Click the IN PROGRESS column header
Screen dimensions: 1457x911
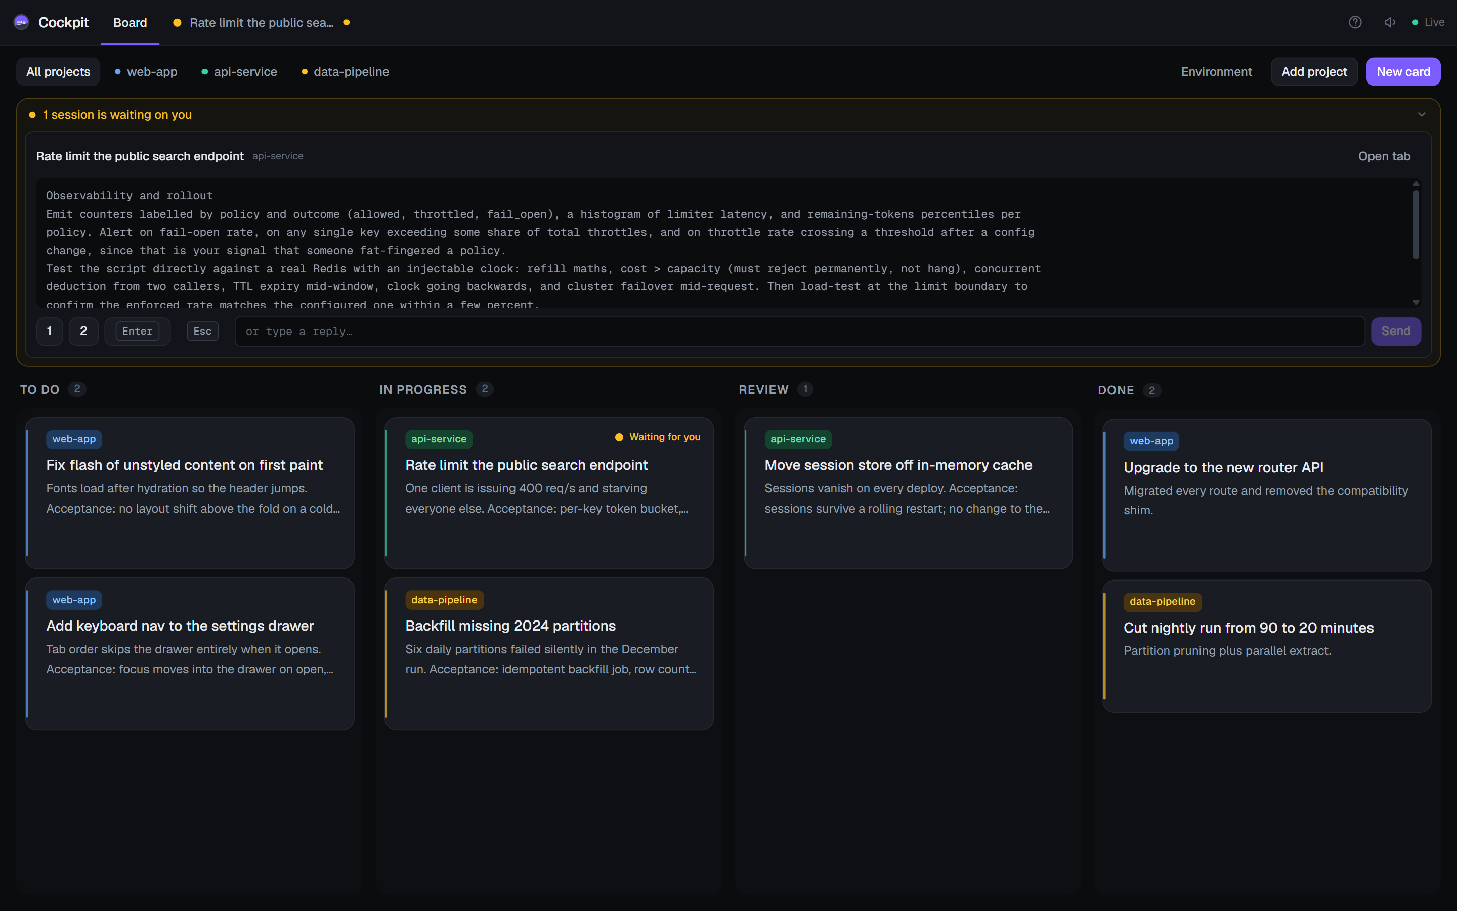[x=422, y=389]
